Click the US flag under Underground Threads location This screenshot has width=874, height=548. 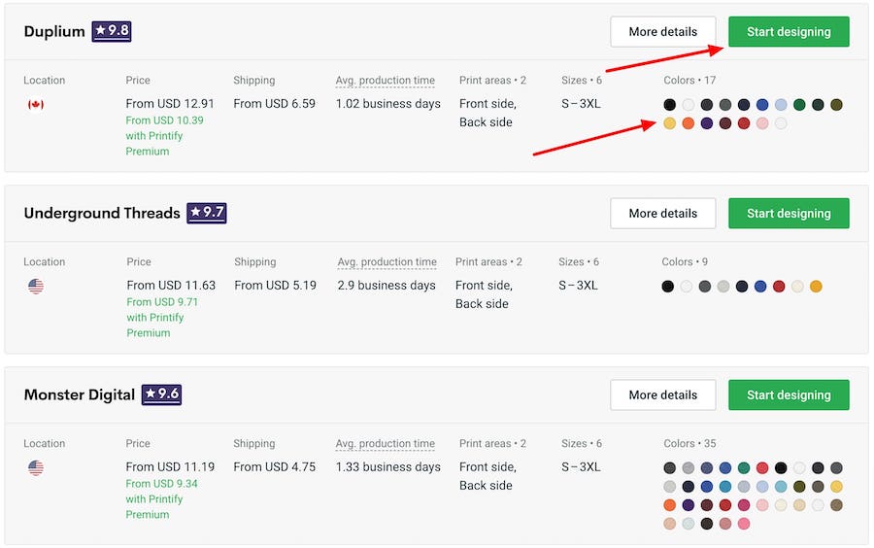click(36, 286)
